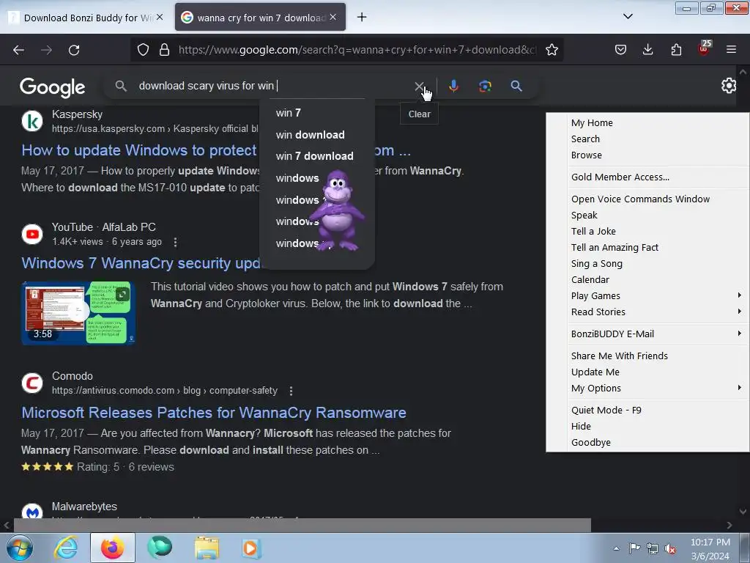Expand Read Stories submenu
The image size is (750, 563).
tap(647, 312)
